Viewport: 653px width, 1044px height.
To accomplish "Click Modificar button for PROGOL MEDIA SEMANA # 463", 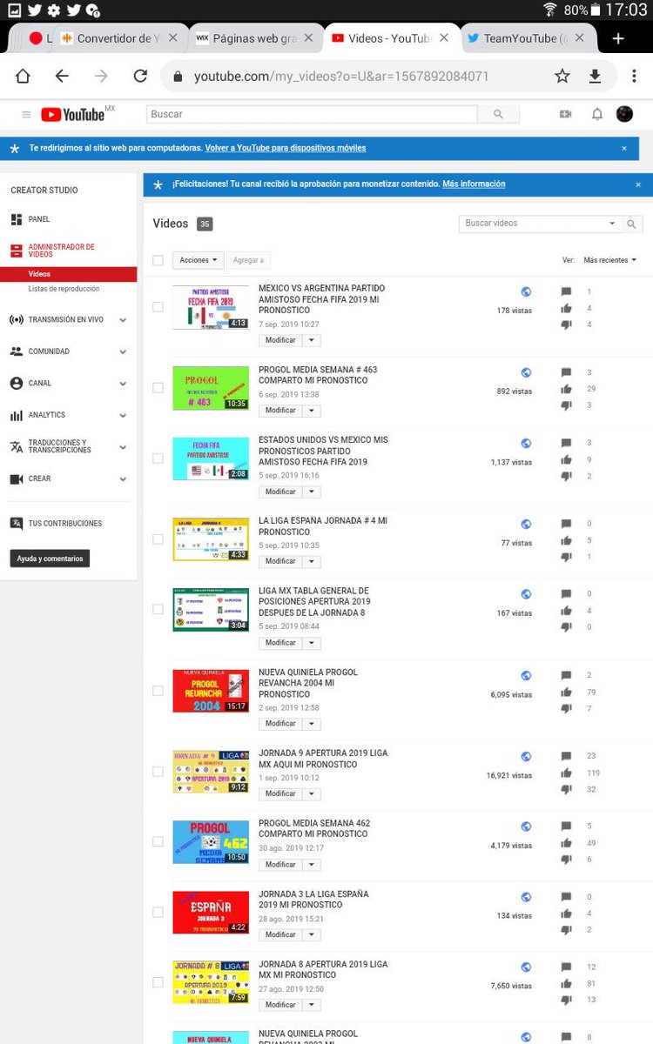I will point(280,411).
